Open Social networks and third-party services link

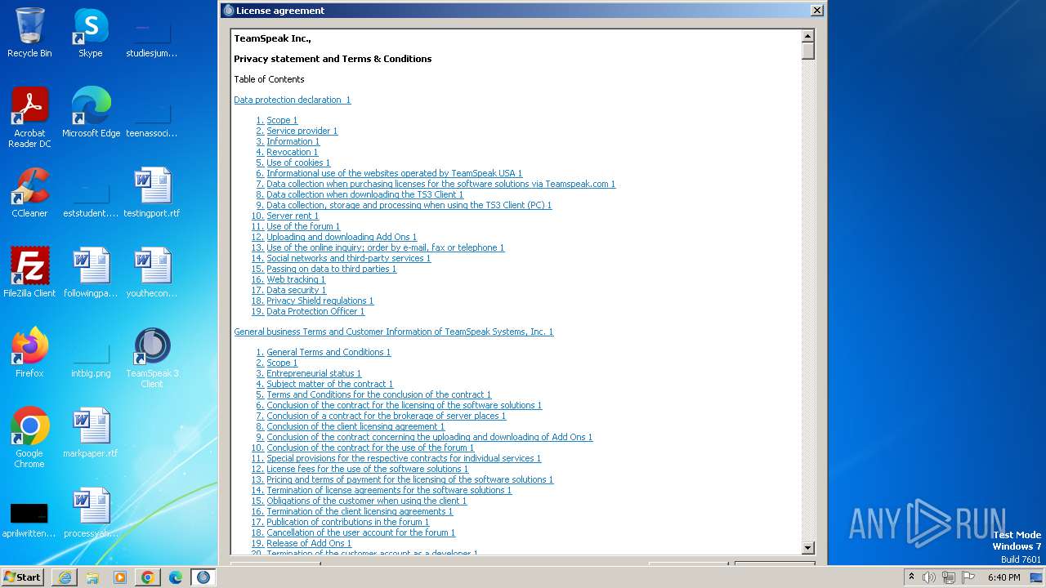click(x=348, y=258)
